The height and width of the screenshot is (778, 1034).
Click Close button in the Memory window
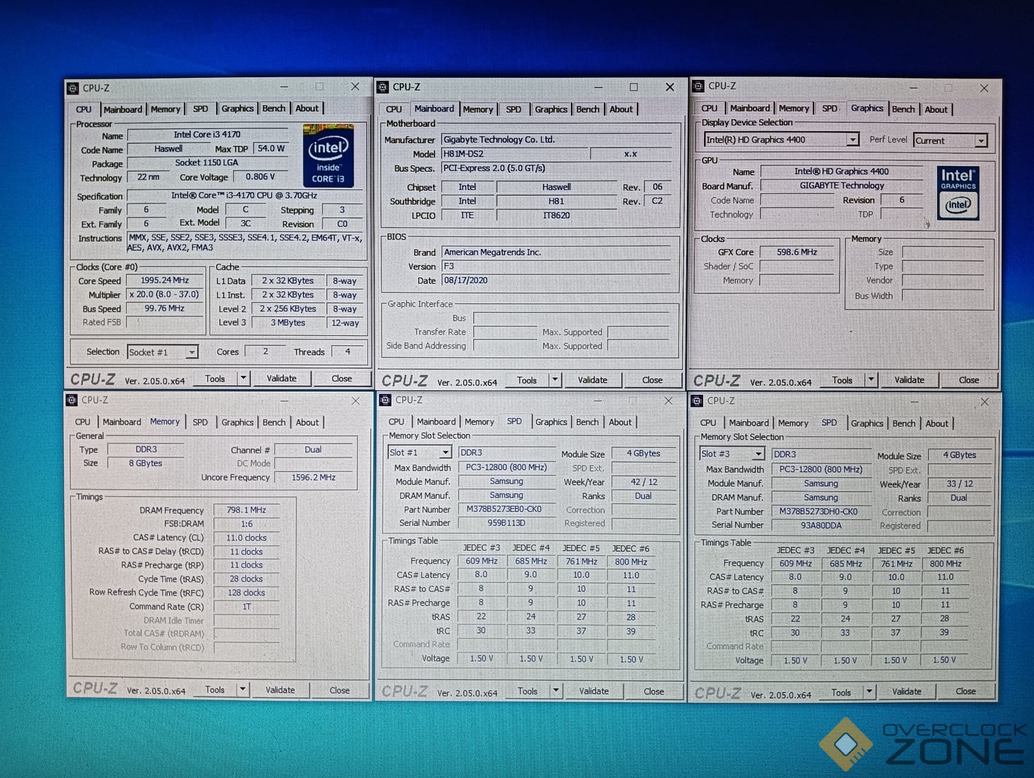click(x=340, y=690)
